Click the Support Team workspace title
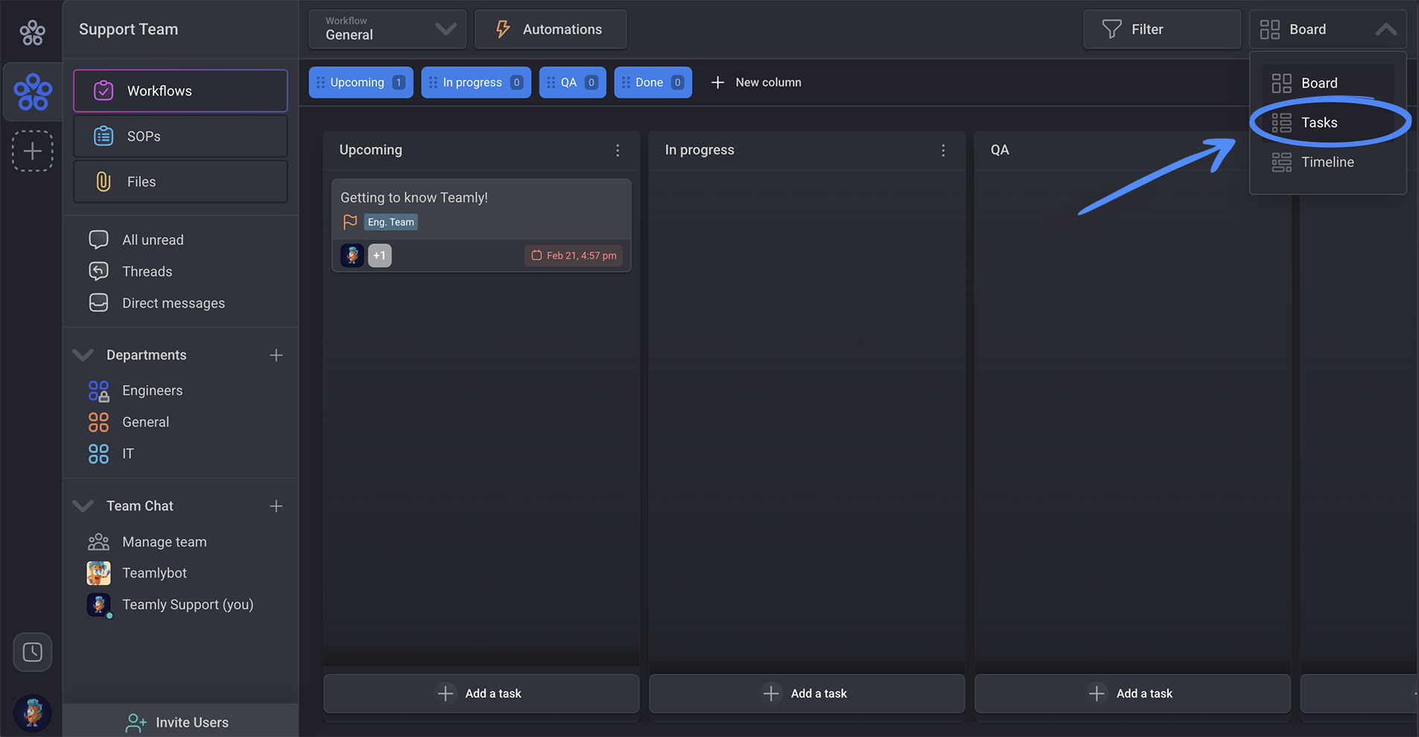 click(129, 29)
